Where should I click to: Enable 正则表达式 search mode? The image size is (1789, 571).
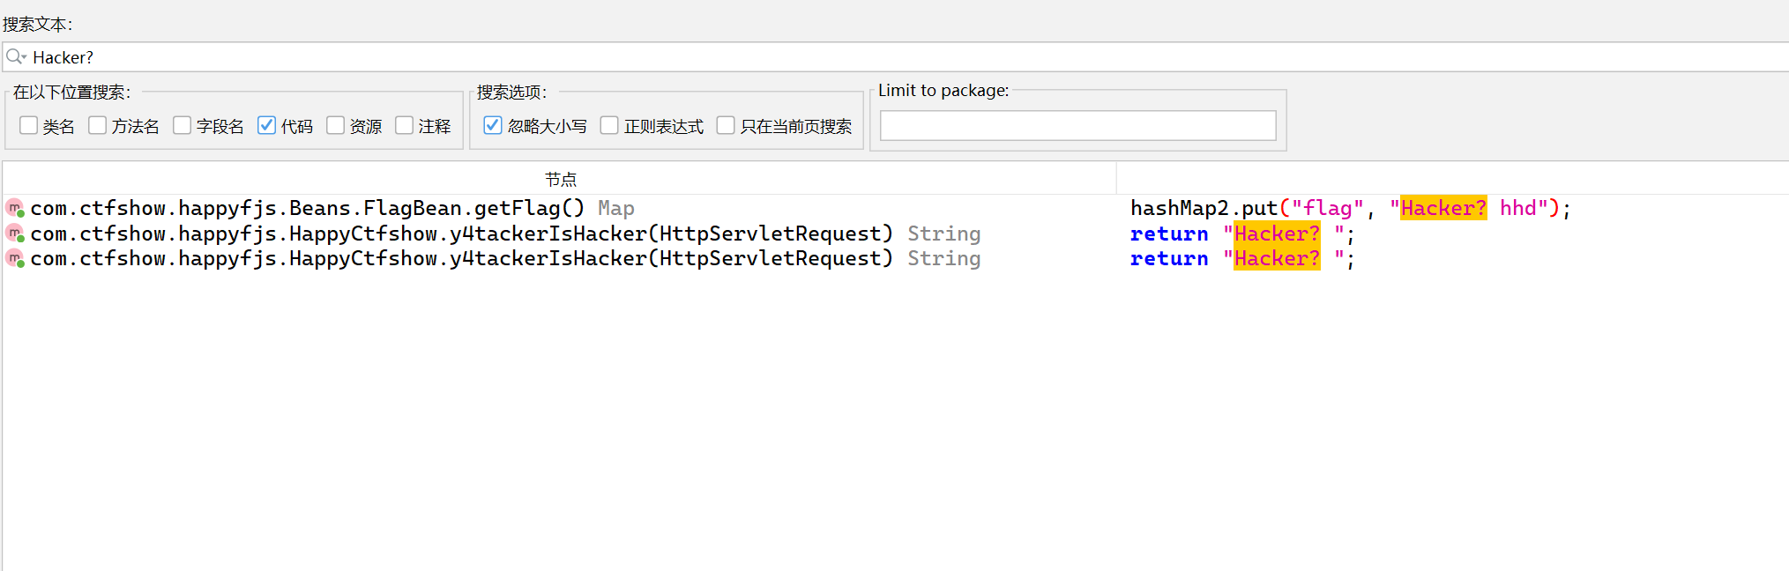[609, 126]
